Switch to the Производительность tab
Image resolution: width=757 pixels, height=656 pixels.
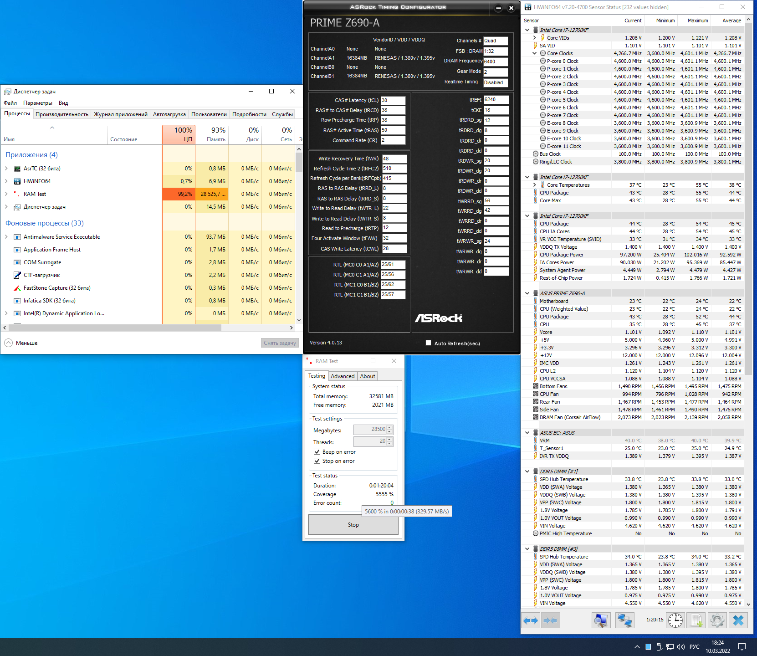point(62,114)
